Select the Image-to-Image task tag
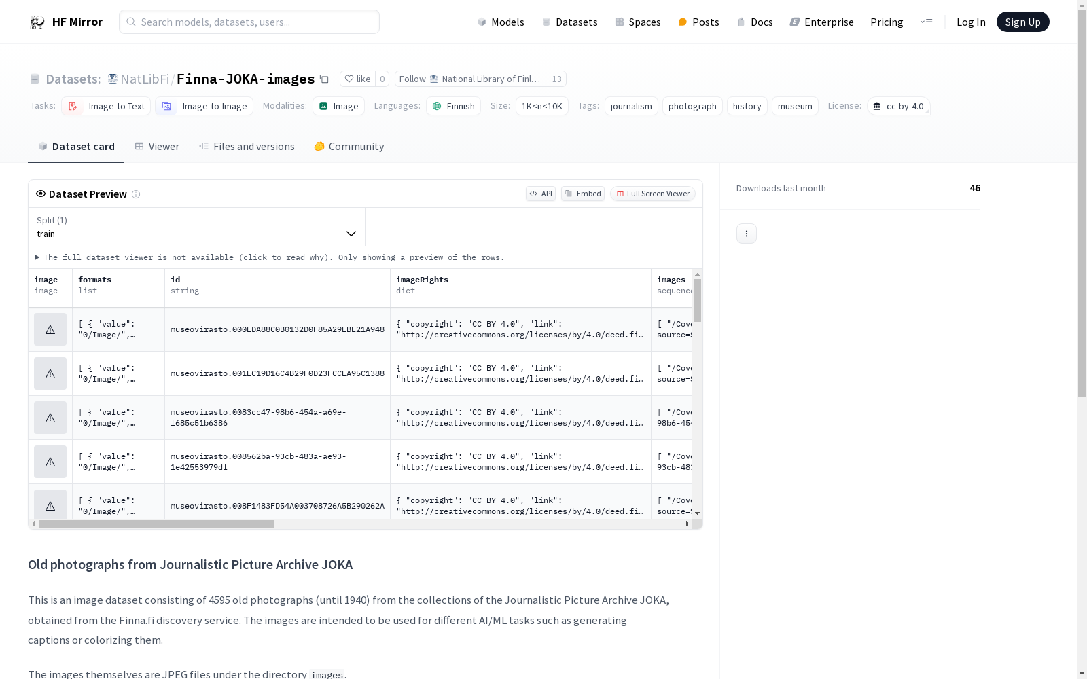The image size is (1087, 679). [x=204, y=106]
